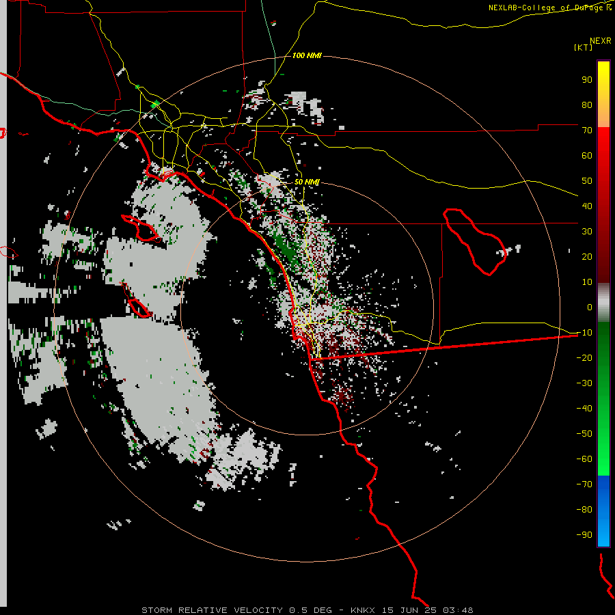The width and height of the screenshot is (615, 615).
Task: Click the 50 value on the velocity scale
Action: click(x=587, y=181)
